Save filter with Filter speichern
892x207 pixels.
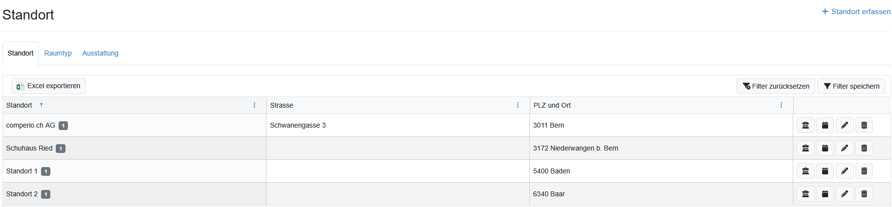(x=851, y=86)
